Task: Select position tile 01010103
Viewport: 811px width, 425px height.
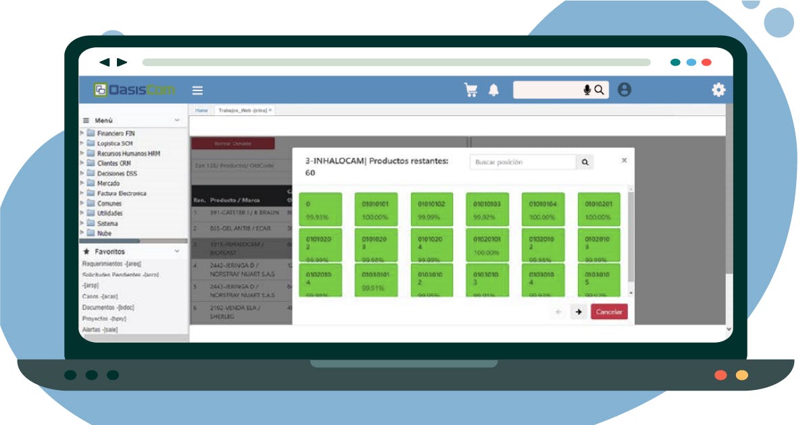Action: tap(487, 209)
